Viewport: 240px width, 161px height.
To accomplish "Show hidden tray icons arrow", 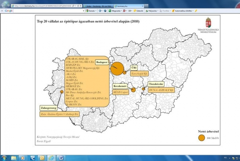I will pos(229,158).
